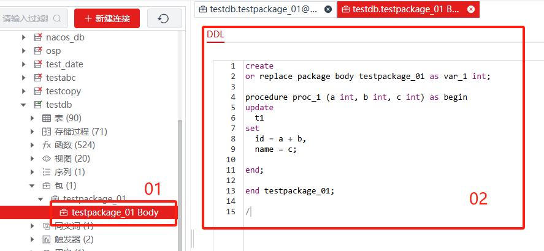Expand the 存储过程 (71) folder
The height and width of the screenshot is (251, 544).
click(x=33, y=132)
